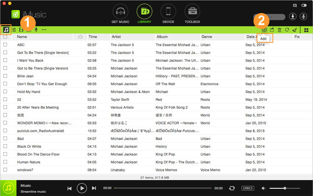Click the Add plus icon
The height and width of the screenshot is (196, 313).
[x=264, y=30]
